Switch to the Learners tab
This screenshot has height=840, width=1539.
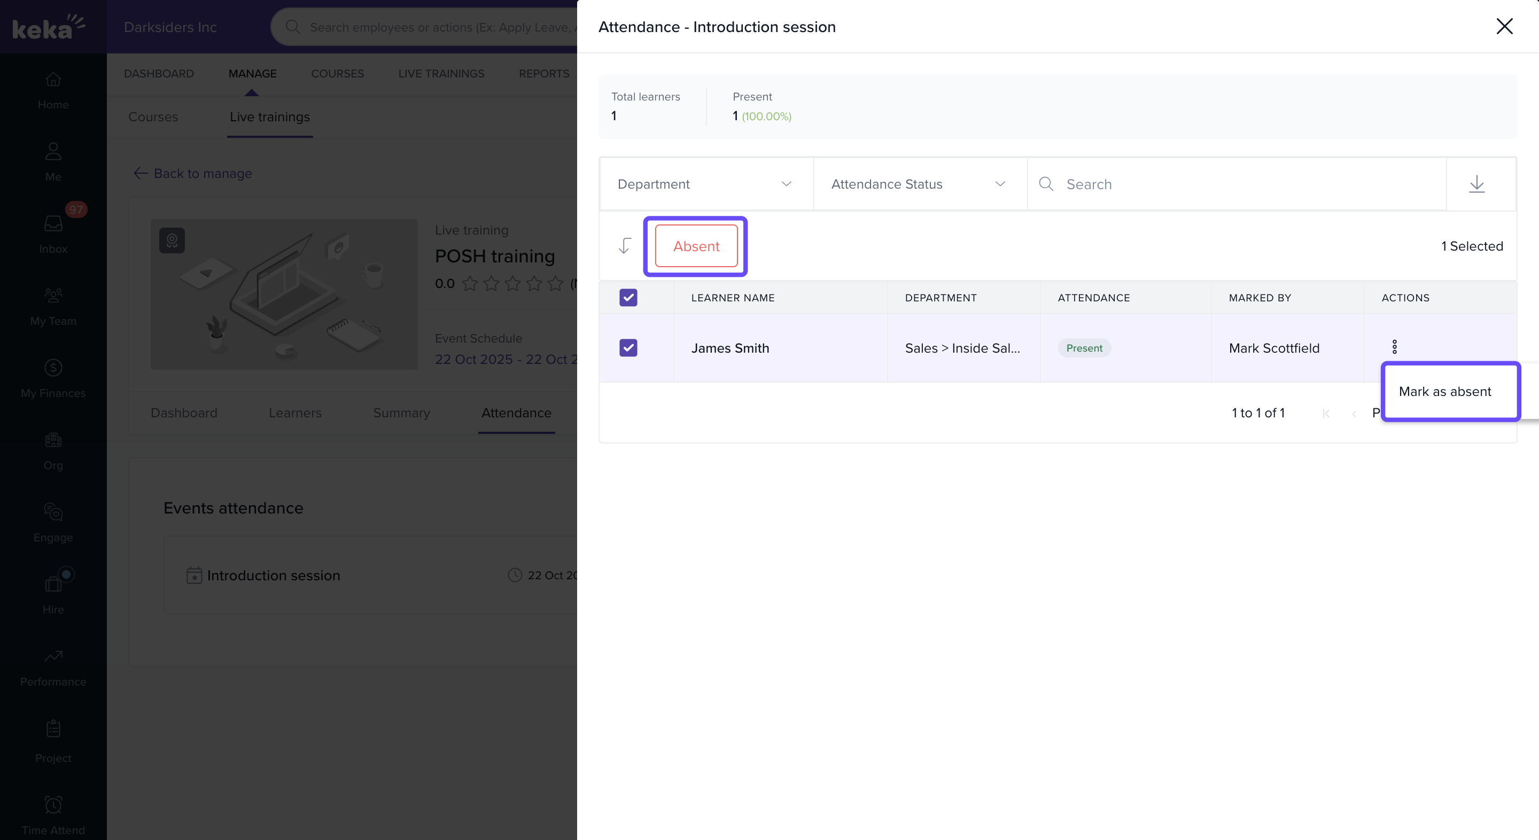point(295,413)
